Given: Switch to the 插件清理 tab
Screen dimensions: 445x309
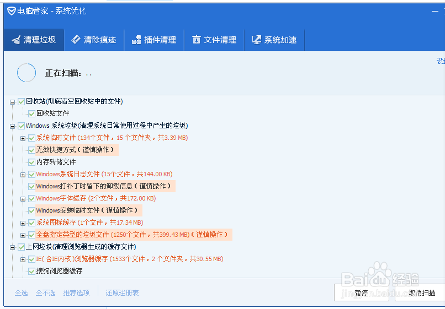Looking at the screenshot, I should pyautogui.click(x=154, y=40).
